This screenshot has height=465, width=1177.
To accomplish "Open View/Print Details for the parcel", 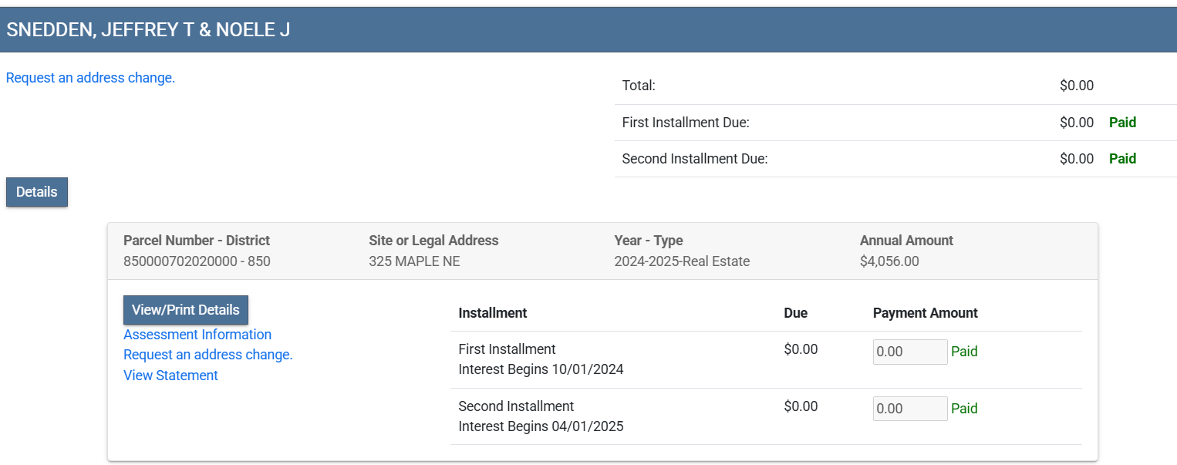I will point(185,310).
